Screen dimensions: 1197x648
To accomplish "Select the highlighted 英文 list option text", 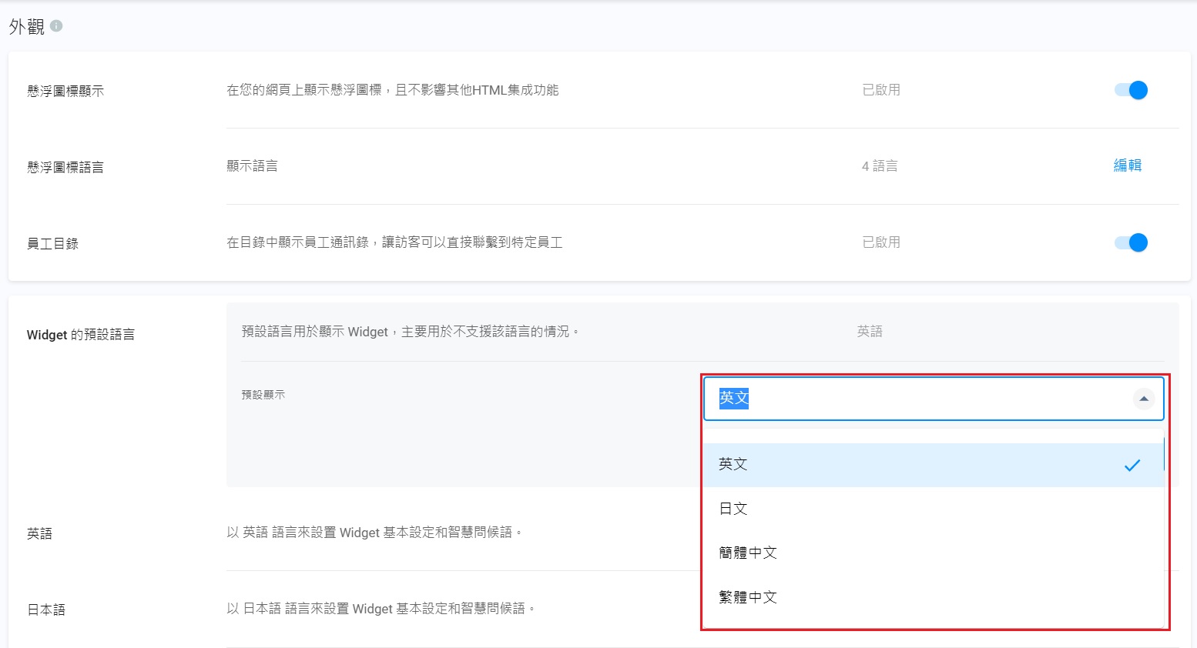I will [x=733, y=464].
